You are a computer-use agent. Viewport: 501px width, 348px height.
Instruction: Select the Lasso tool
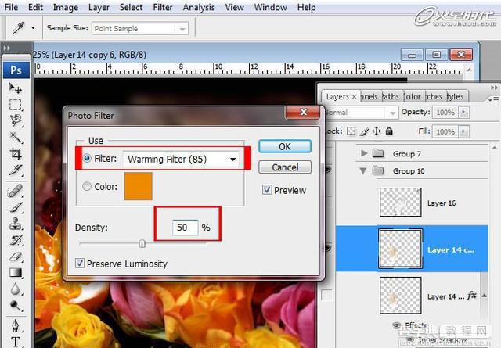pyautogui.click(x=15, y=120)
